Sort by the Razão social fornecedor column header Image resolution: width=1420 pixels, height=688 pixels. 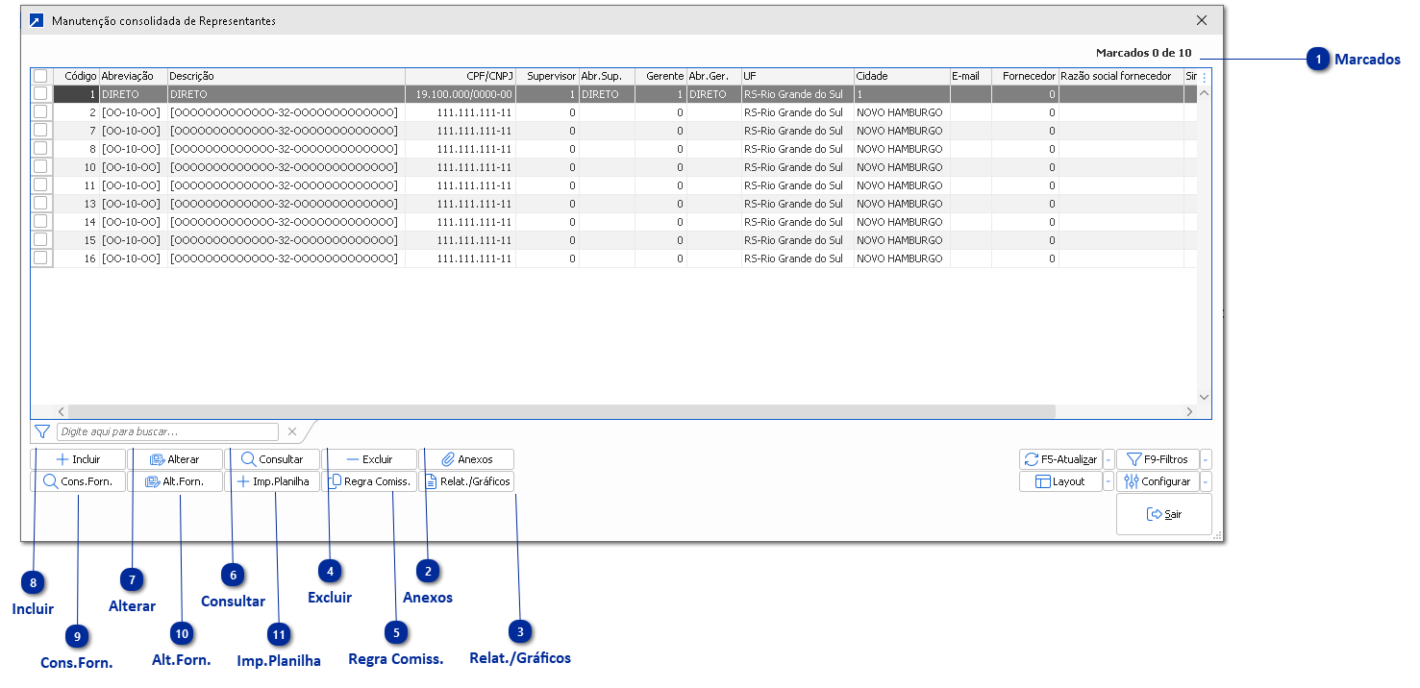tap(1121, 76)
